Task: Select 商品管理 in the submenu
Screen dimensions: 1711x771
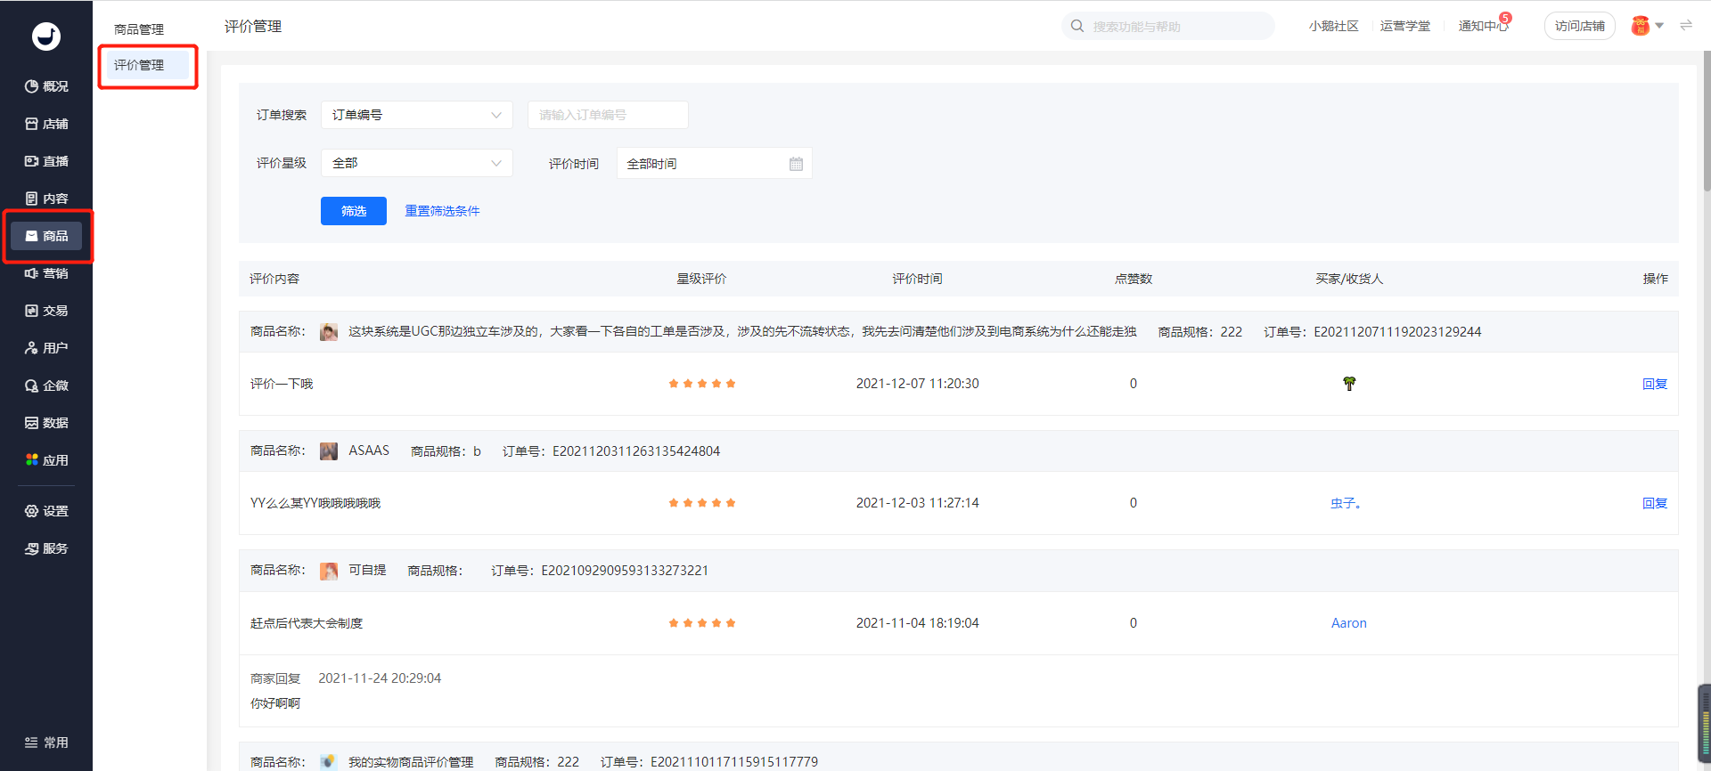Action: (139, 29)
